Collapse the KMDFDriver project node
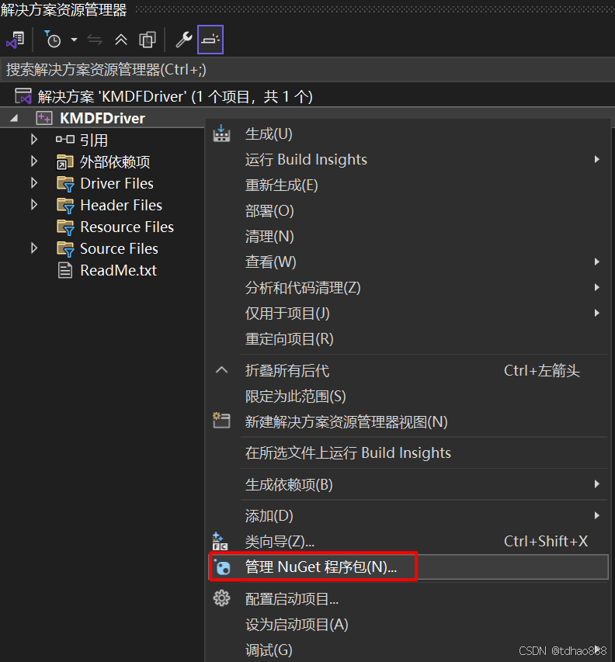The image size is (615, 662). click(x=14, y=118)
